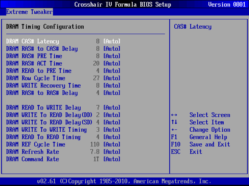Open DRAM RAS# PRE Time [Auto] option
The height and width of the screenshot is (186, 249).
[112, 56]
